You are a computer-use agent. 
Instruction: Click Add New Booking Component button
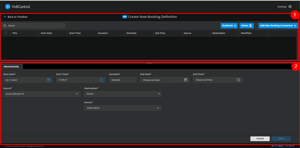click(278, 26)
